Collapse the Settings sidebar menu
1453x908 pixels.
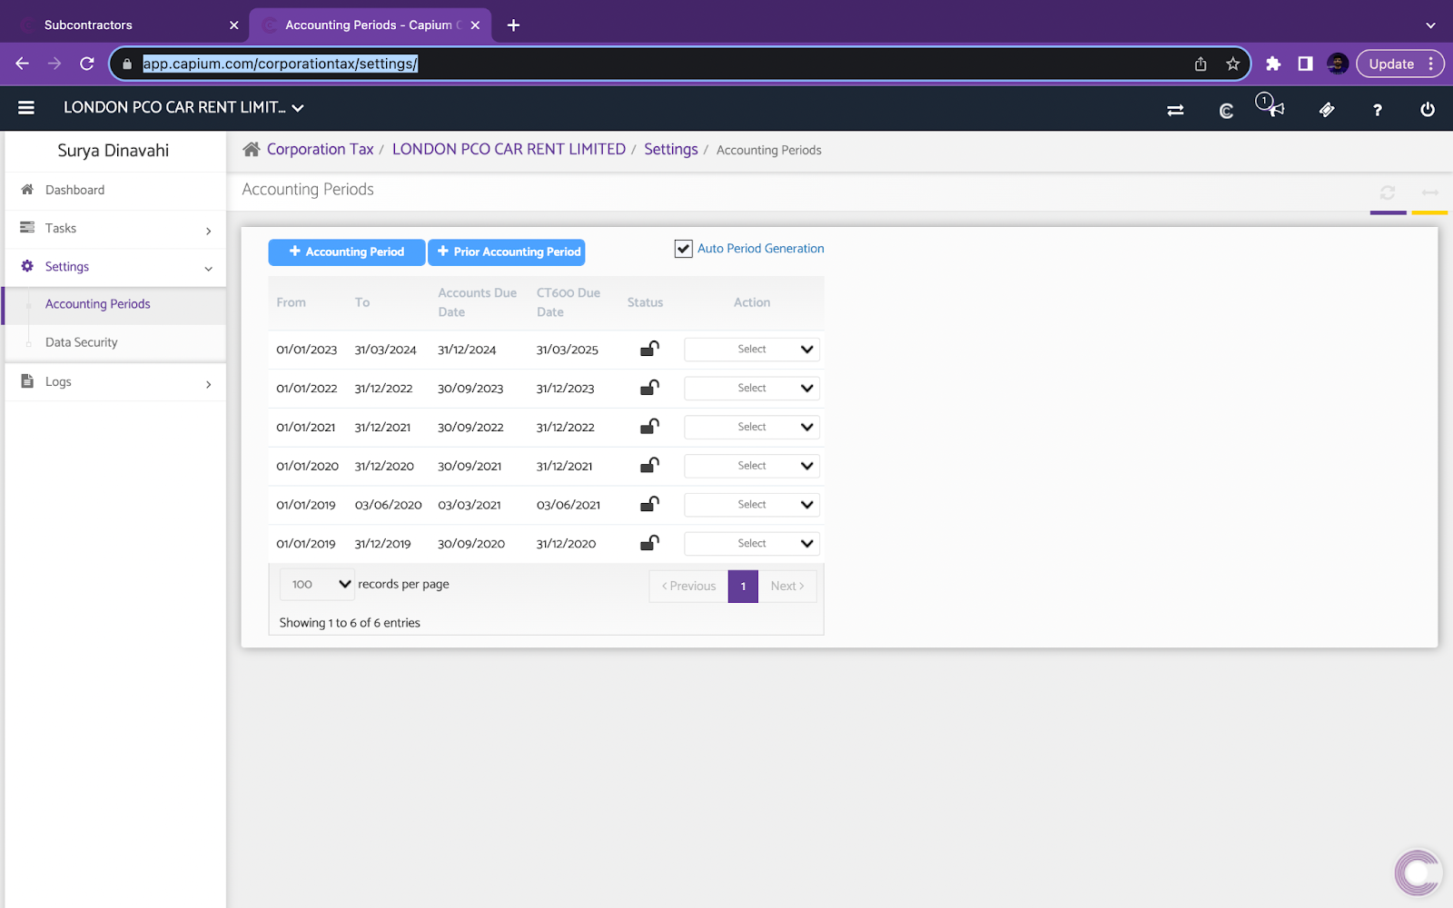pyautogui.click(x=115, y=267)
